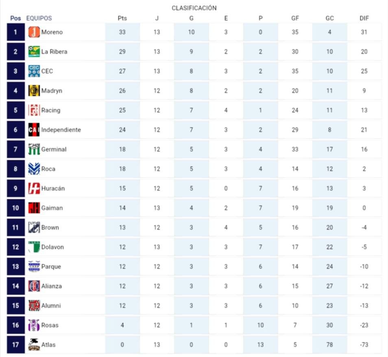388x357 pixels.
Task: Click the Independiente CAI badge
Action: coord(34,130)
